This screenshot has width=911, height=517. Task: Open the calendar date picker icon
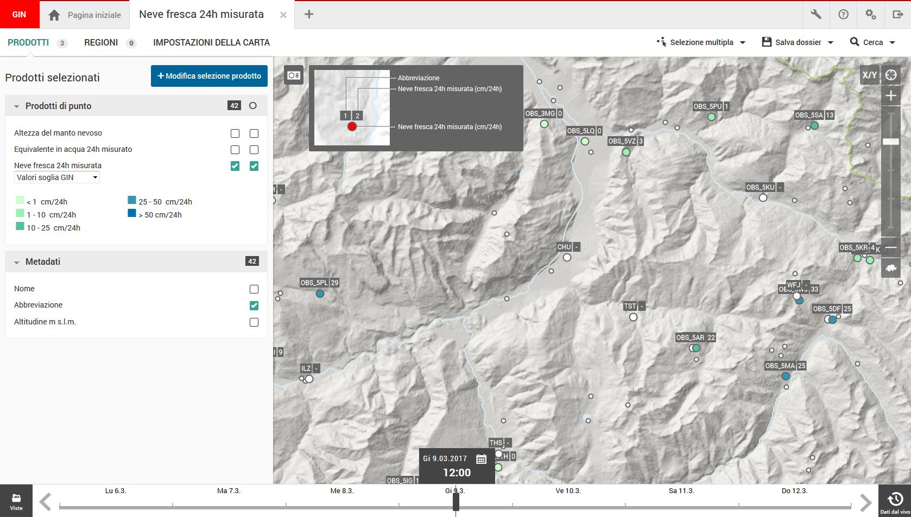point(481,459)
